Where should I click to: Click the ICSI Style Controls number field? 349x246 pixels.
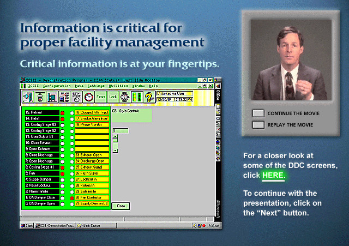click(120, 131)
